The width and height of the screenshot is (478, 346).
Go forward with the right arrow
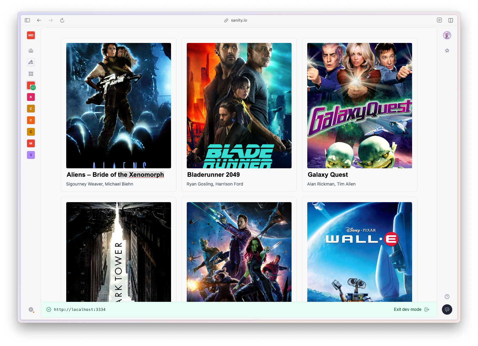[51, 20]
